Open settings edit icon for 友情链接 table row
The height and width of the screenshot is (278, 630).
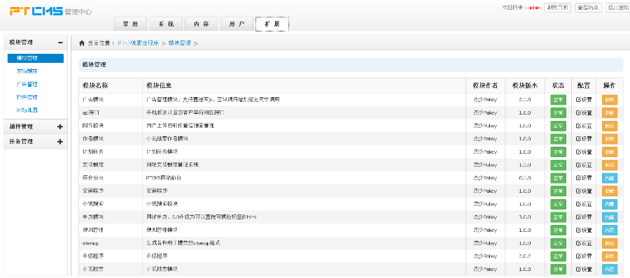point(579,165)
